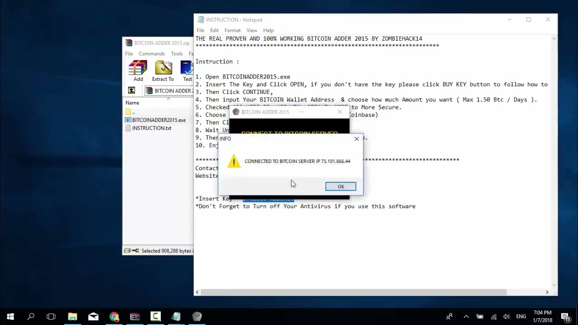Click the battery icon in the tray
This screenshot has height=325, width=578.
(480, 317)
